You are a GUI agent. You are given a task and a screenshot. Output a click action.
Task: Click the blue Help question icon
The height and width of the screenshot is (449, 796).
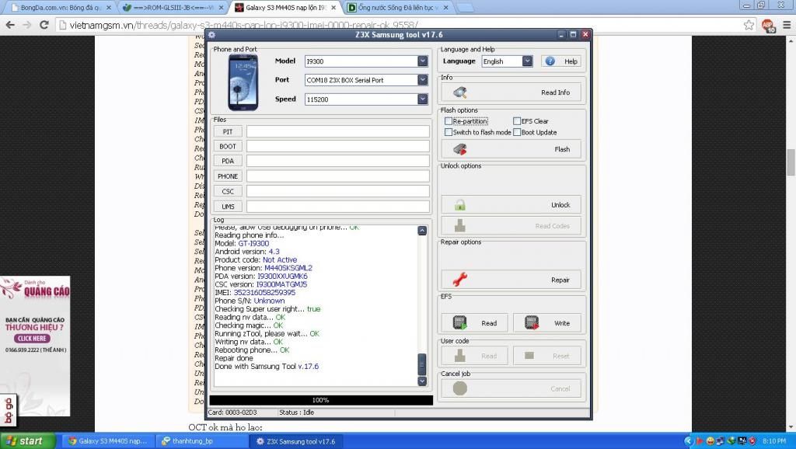(550, 61)
